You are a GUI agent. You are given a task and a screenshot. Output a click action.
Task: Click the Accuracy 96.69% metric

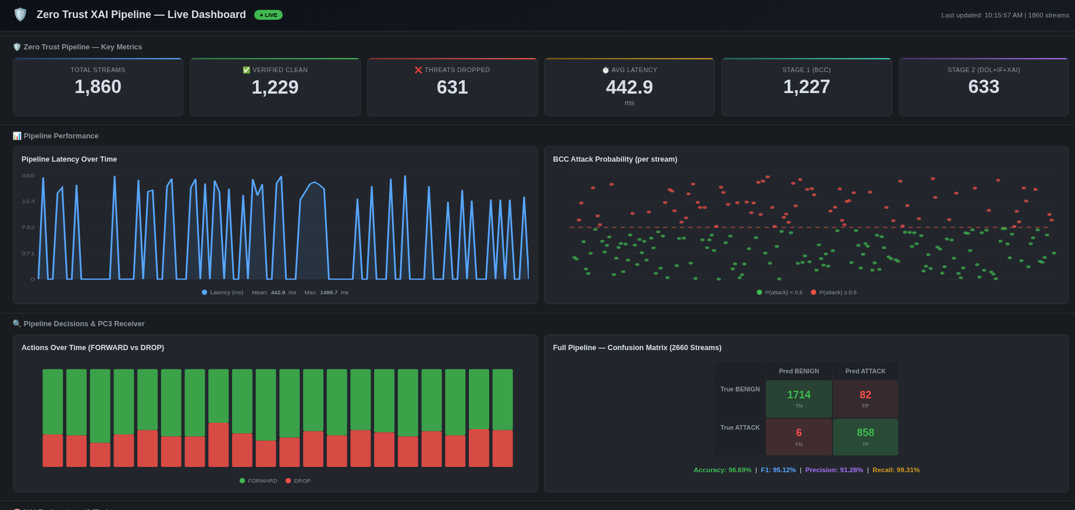pyautogui.click(x=722, y=470)
